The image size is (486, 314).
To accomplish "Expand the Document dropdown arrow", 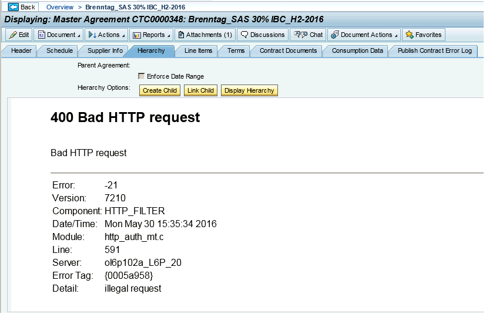I will tap(79, 36).
